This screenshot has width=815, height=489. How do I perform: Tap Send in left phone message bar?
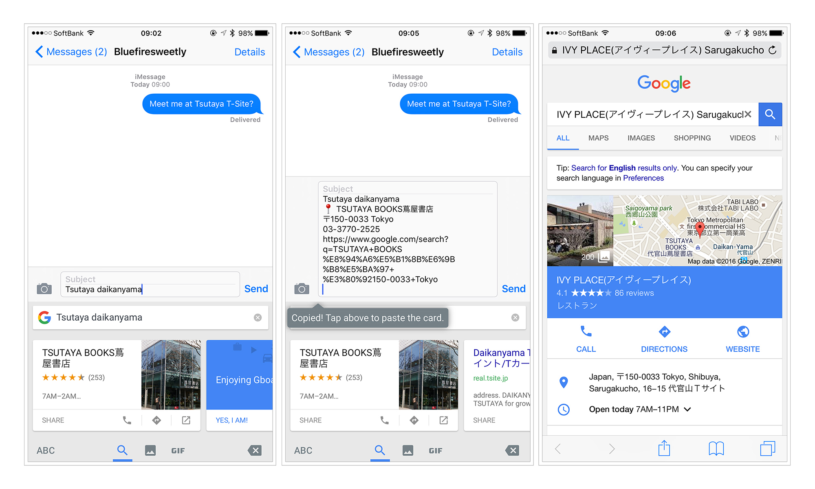pyautogui.click(x=256, y=289)
